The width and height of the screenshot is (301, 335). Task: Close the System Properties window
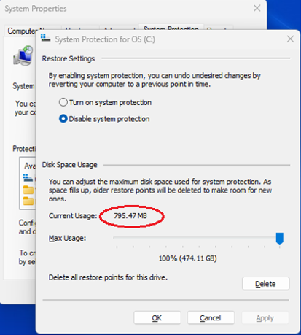click(x=257, y=8)
